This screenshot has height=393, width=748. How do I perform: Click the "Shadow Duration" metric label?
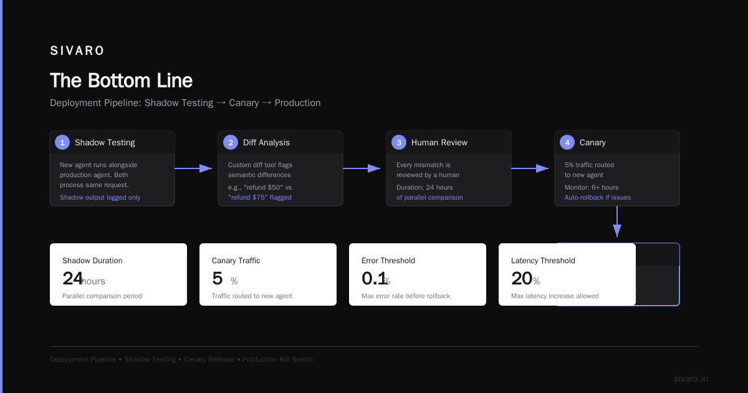[x=92, y=261]
